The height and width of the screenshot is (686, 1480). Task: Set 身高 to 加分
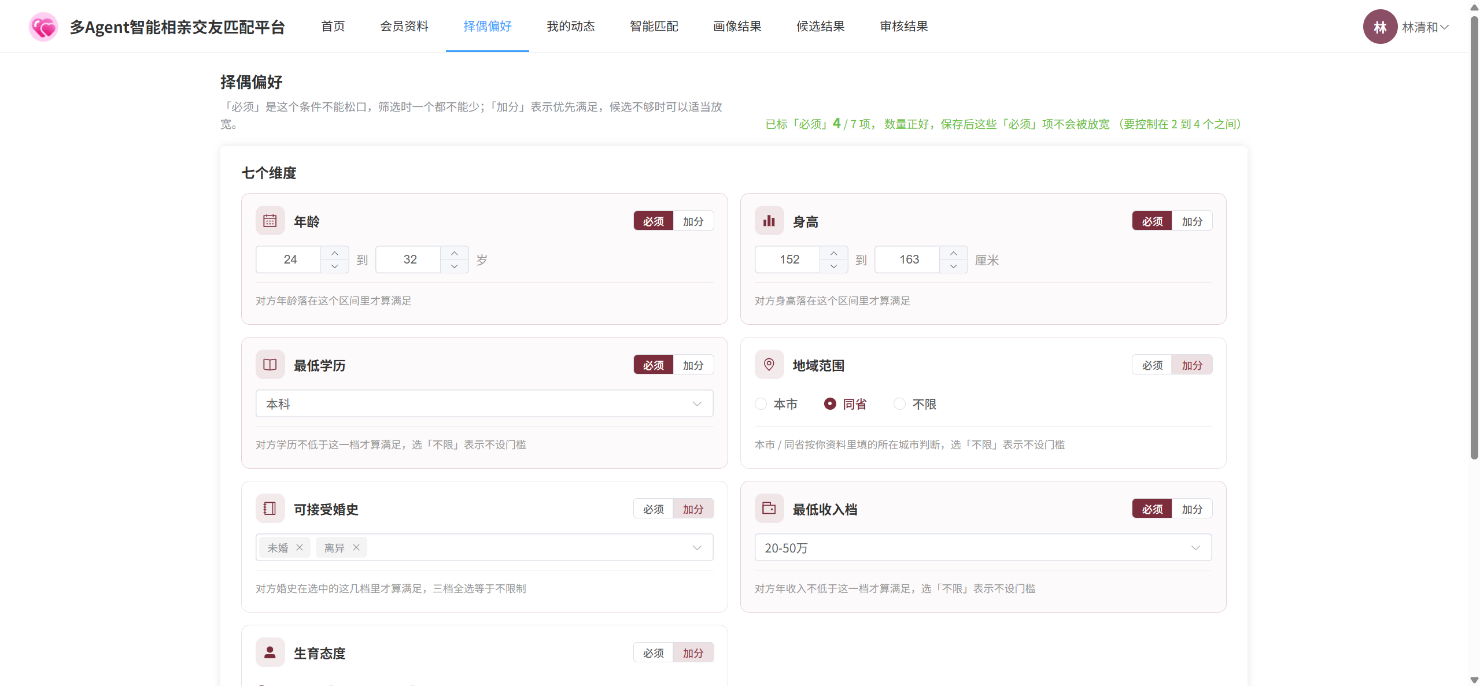1192,221
